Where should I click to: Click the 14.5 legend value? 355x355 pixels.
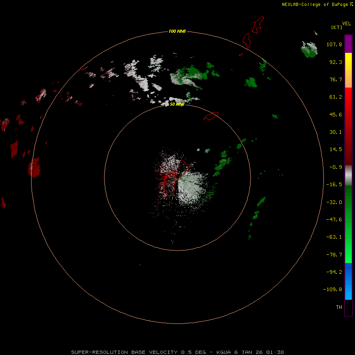(336, 149)
